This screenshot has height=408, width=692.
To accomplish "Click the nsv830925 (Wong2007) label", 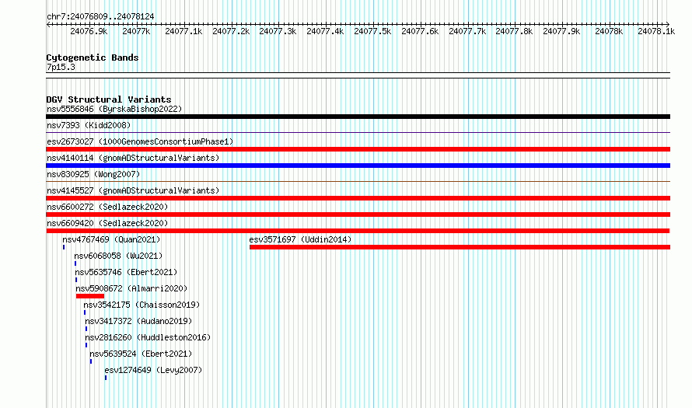I will pyautogui.click(x=93, y=174).
